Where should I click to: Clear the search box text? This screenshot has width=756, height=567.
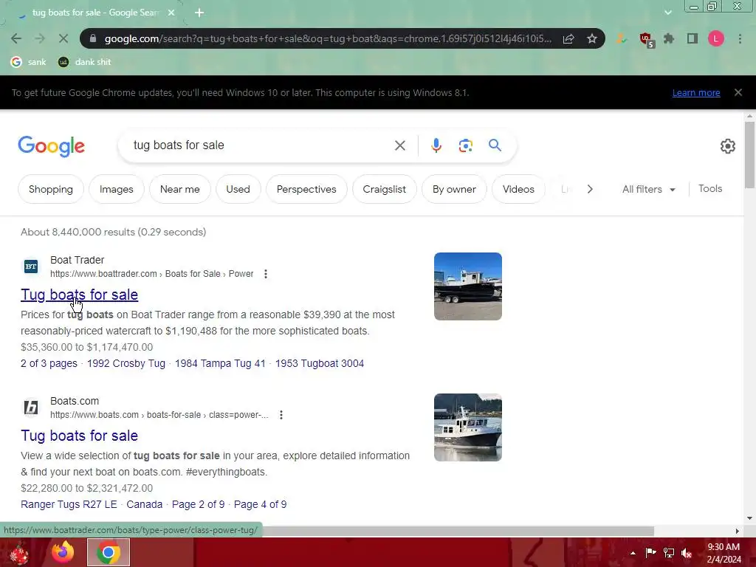click(x=399, y=145)
